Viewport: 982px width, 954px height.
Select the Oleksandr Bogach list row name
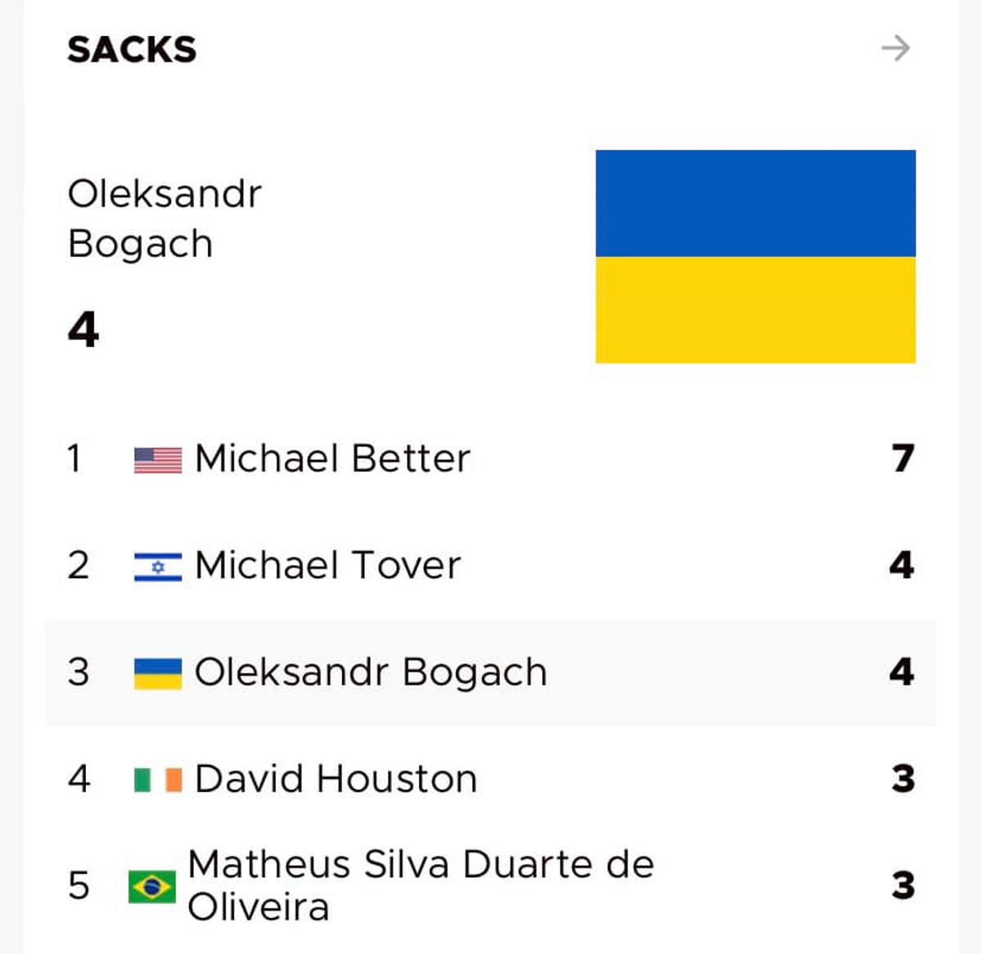point(370,673)
